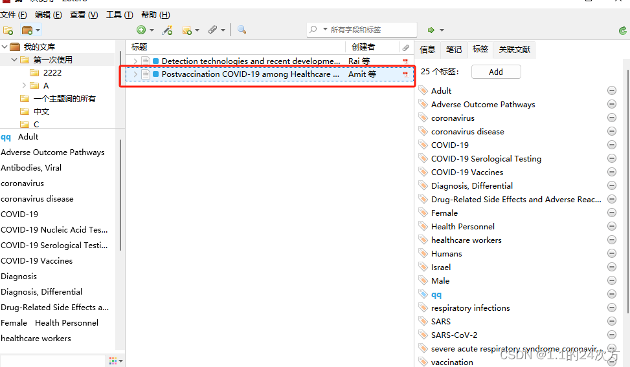Click PDF icon on Detection technologies row

tap(405, 61)
